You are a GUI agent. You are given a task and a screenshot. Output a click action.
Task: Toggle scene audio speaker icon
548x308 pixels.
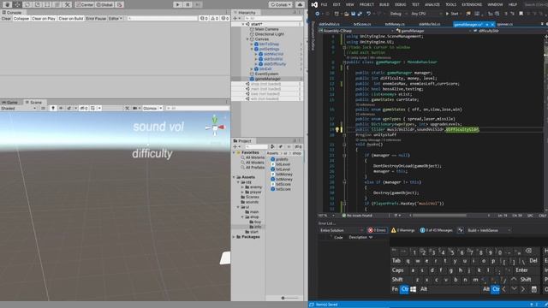61,109
